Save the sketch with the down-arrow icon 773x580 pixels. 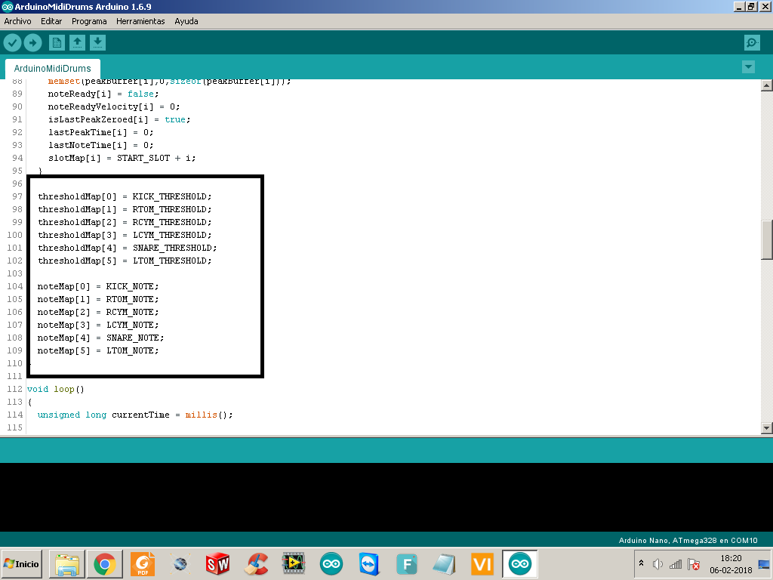pyautogui.click(x=98, y=42)
